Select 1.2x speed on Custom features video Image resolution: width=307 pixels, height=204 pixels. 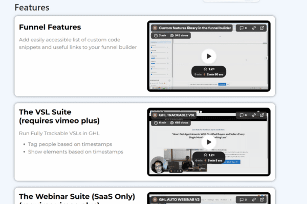[x=209, y=69]
